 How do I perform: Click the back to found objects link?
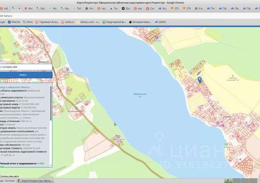(x=15, y=87)
